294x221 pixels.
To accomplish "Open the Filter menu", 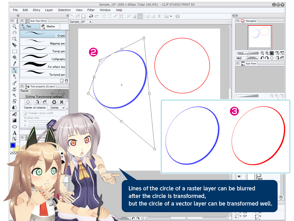I will 91,10.
